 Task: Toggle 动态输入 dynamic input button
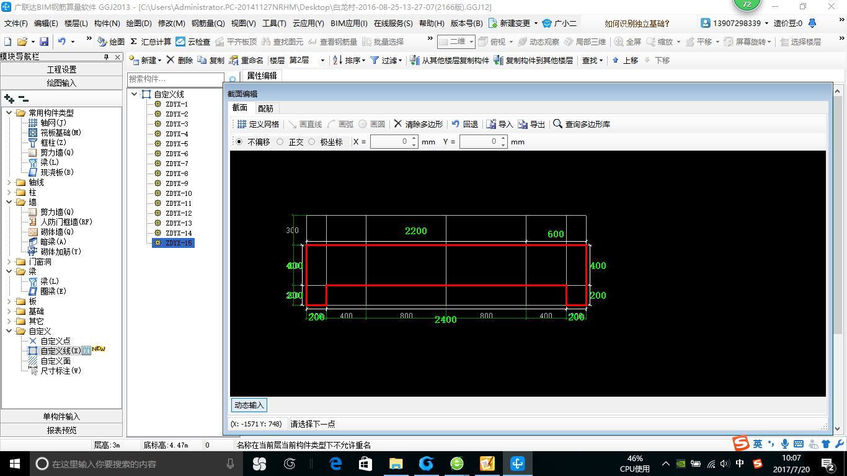pos(249,405)
